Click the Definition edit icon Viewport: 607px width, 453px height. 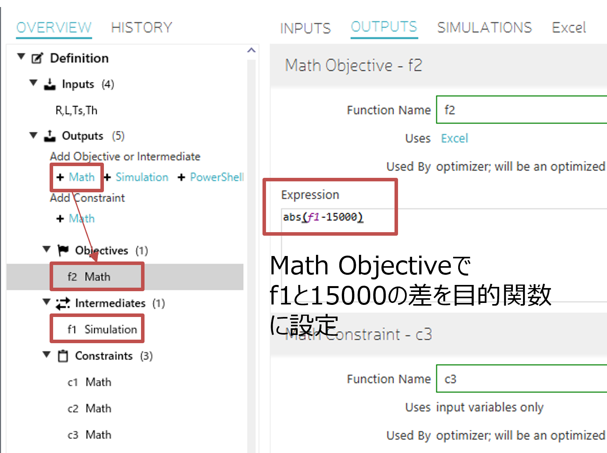pyautogui.click(x=37, y=58)
